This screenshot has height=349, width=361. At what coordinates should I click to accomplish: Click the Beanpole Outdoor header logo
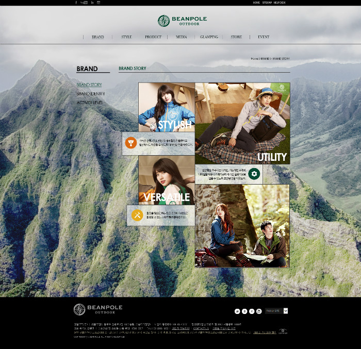[x=182, y=21]
